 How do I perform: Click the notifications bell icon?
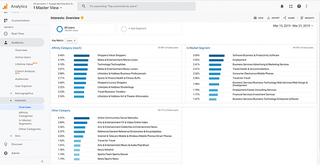pos(282,7)
